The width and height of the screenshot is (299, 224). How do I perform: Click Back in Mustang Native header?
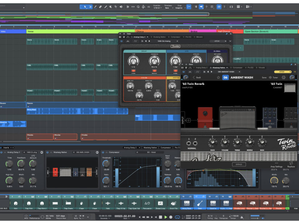click(x=197, y=77)
